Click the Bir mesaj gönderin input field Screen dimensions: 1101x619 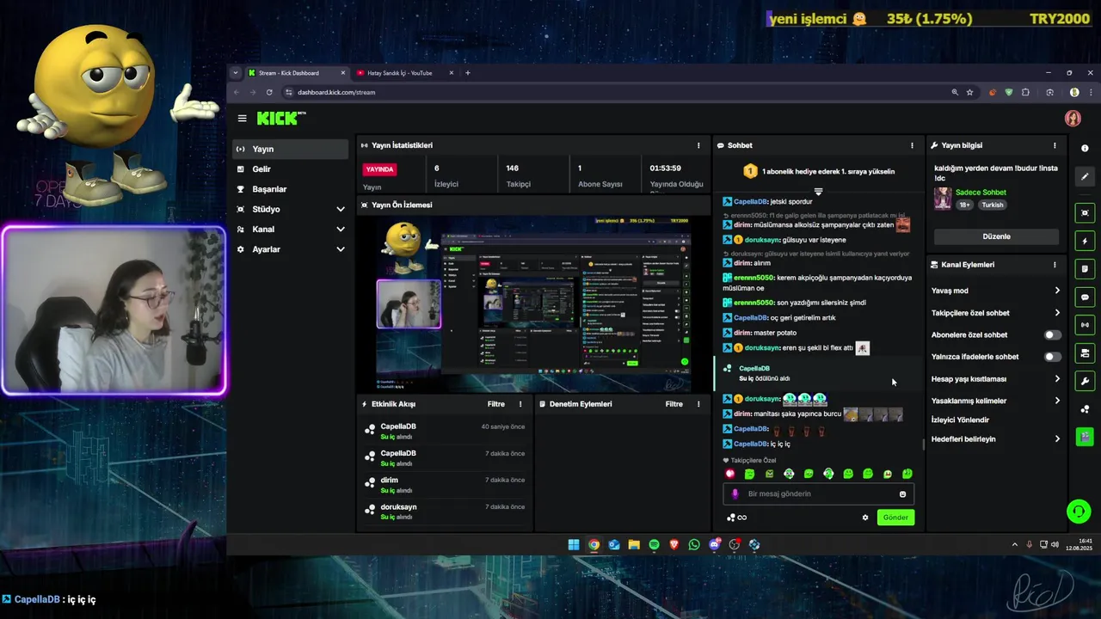[817, 494]
